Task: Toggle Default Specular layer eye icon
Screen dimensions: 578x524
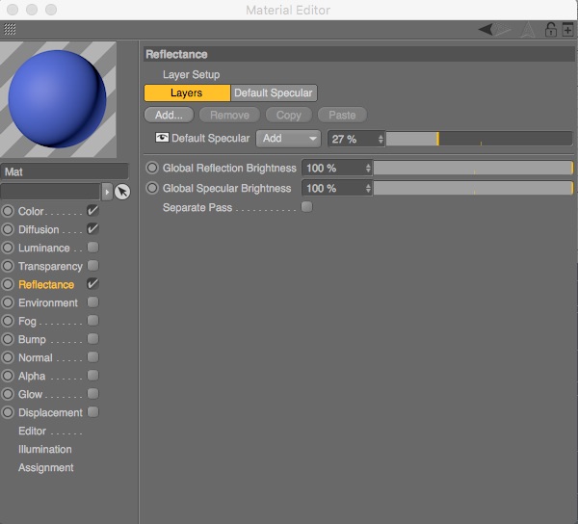Action: tap(162, 138)
